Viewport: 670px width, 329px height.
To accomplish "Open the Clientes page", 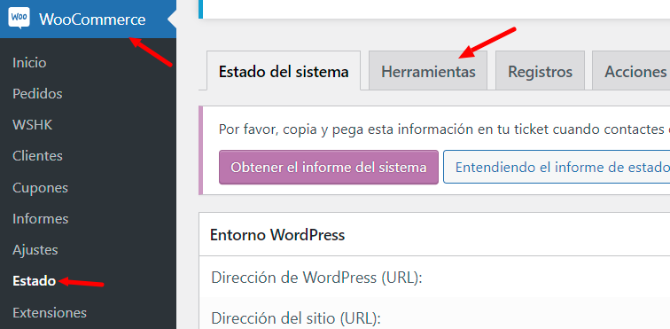I will pyautogui.click(x=37, y=156).
